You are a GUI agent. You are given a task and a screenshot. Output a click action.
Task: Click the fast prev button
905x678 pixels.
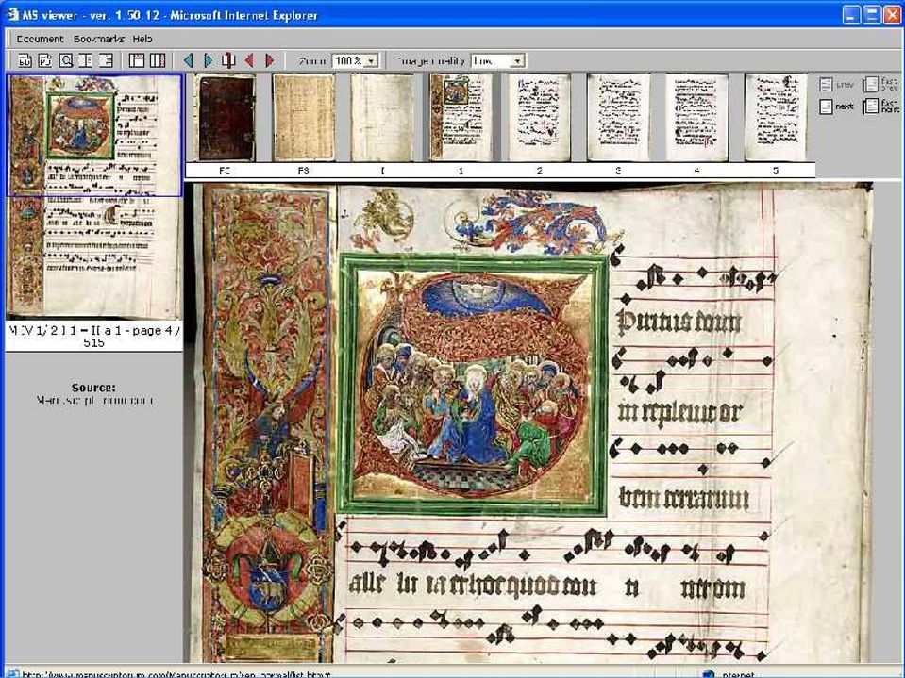point(881,85)
